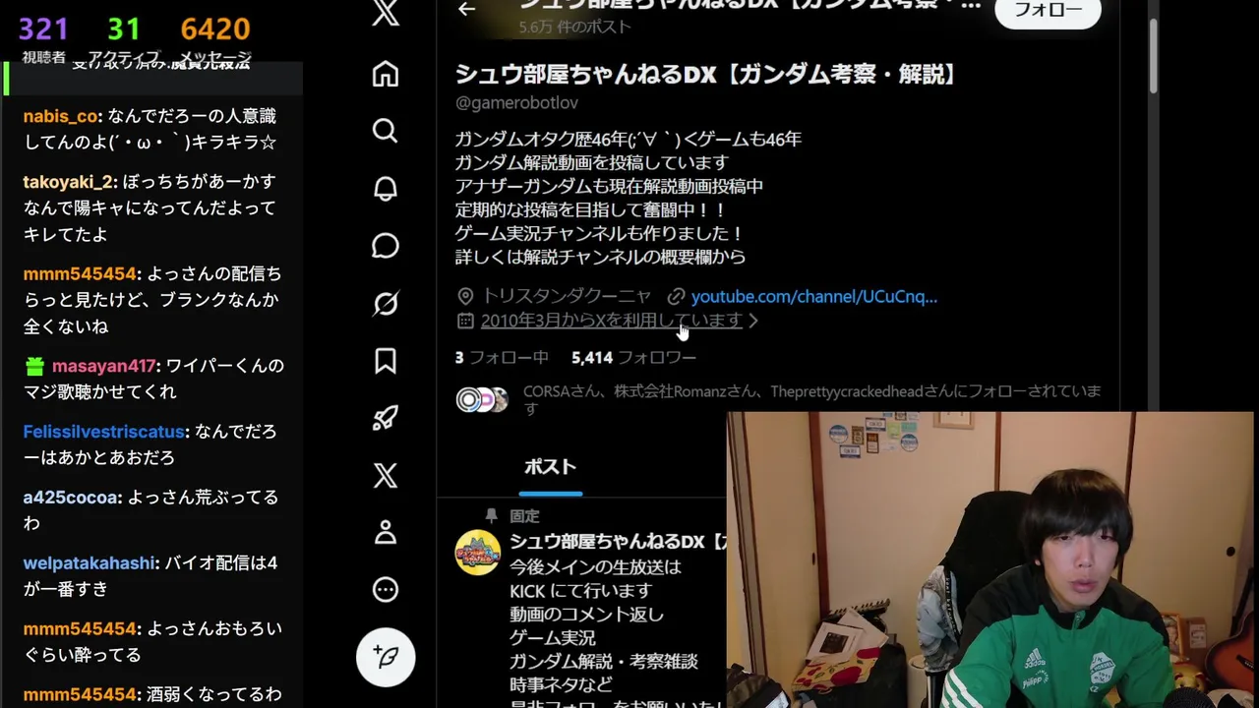Open pinned post author name シュウ部屋ちゃんねるDX
Viewport: 1259px width, 708px height.
click(618, 542)
